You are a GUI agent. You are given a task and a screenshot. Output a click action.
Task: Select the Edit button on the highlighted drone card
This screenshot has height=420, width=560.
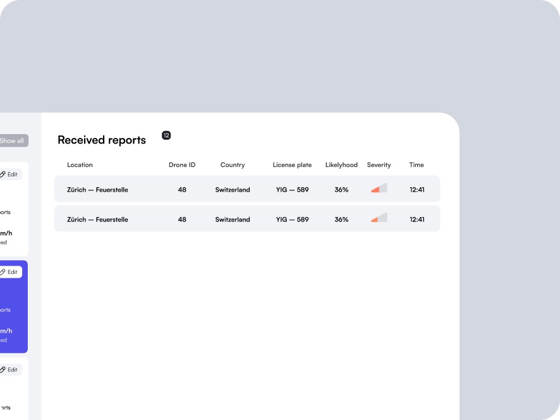click(x=9, y=271)
